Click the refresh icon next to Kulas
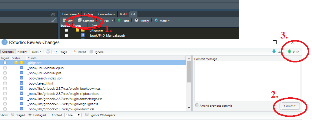The image size is (312, 124). [48, 52]
